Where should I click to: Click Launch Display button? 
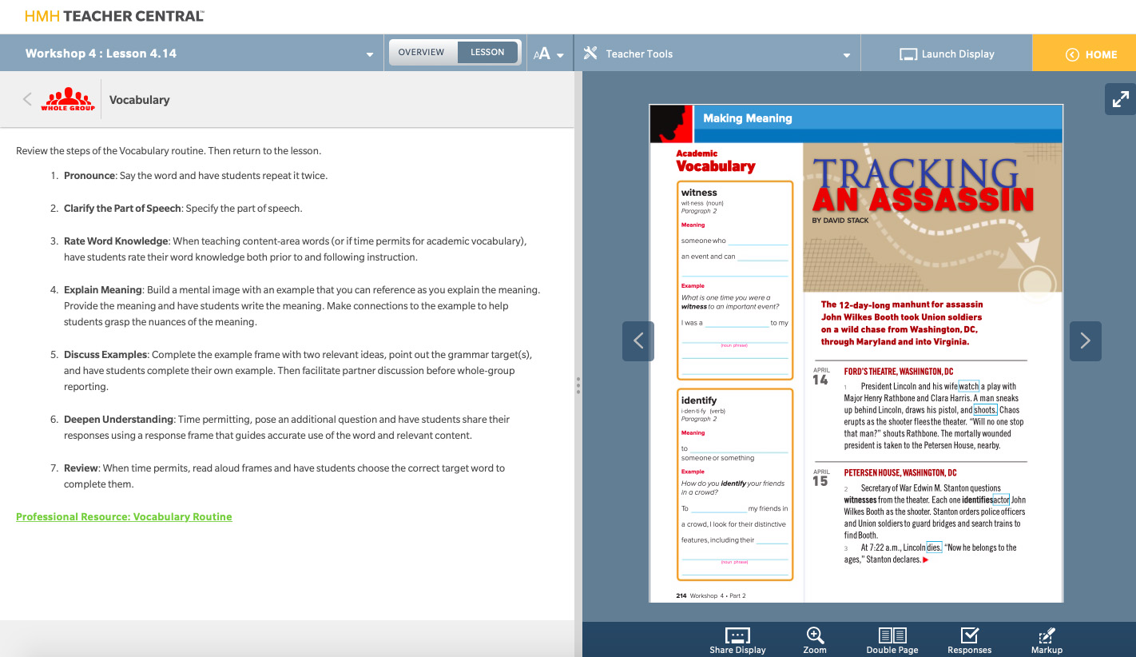(x=947, y=54)
